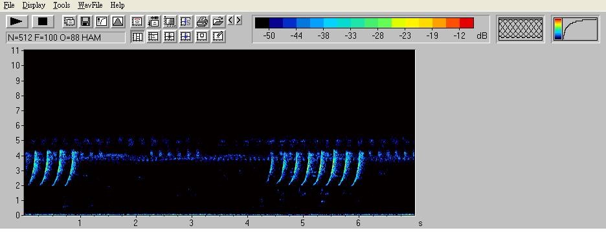Click the pencil annotate icon in the lower row
This screenshot has width=606, height=248.
click(x=218, y=37)
